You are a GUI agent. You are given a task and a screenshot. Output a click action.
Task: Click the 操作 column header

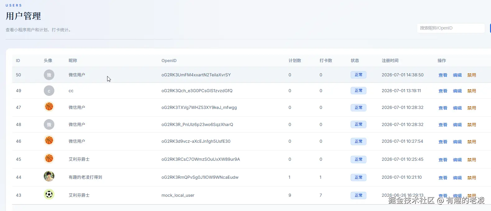click(442, 61)
